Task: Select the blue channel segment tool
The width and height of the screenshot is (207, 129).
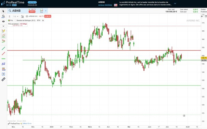Action: (x=3, y=64)
